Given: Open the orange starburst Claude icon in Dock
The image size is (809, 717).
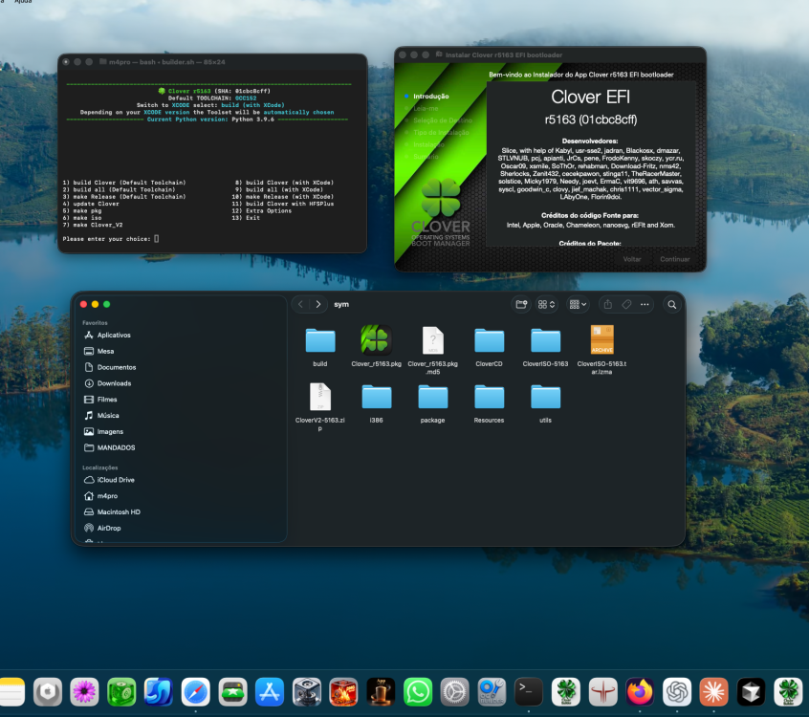Looking at the screenshot, I should (713, 692).
